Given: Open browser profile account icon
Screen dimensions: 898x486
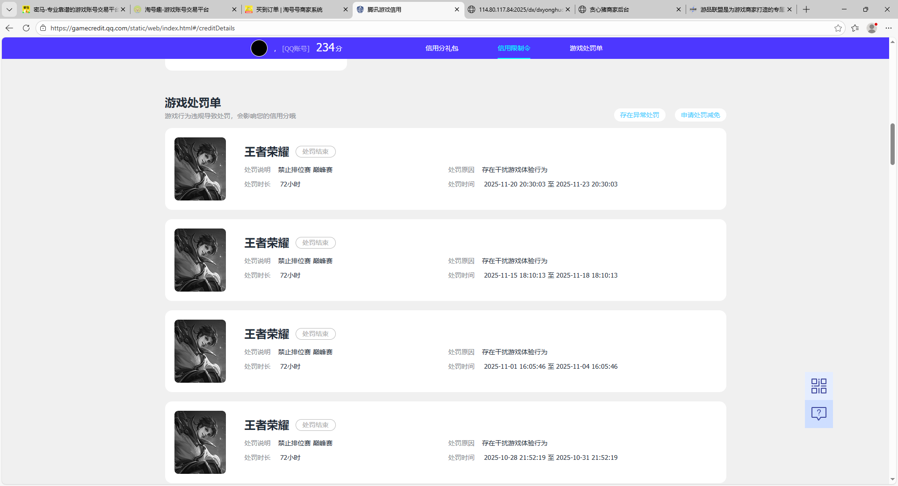Looking at the screenshot, I should [x=872, y=28].
